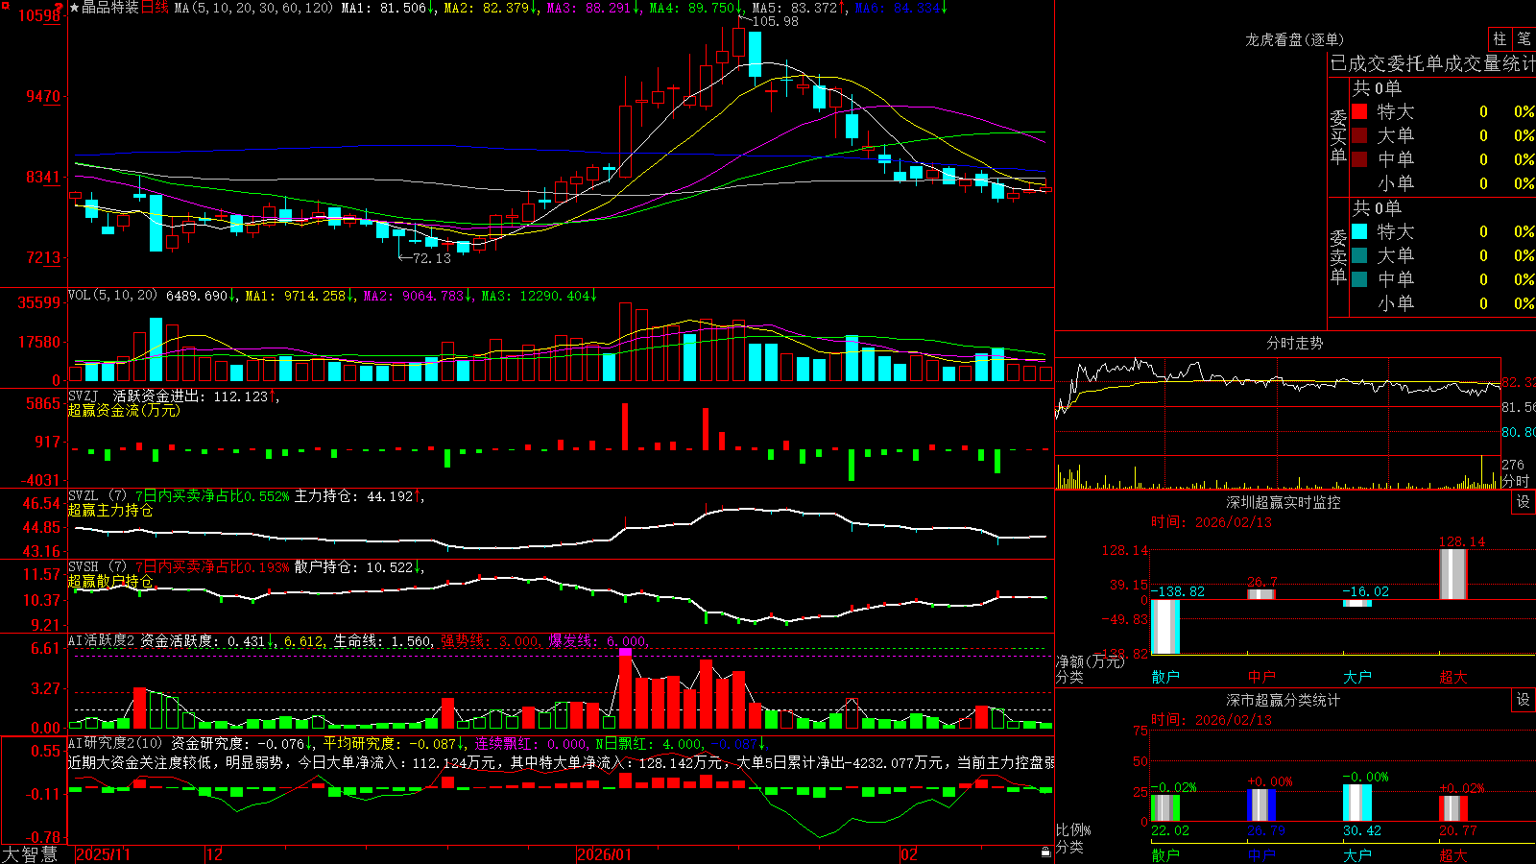The height and width of the screenshot is (864, 1536).
Task: Select the 晶品特装 stock name
Action: pos(110,8)
